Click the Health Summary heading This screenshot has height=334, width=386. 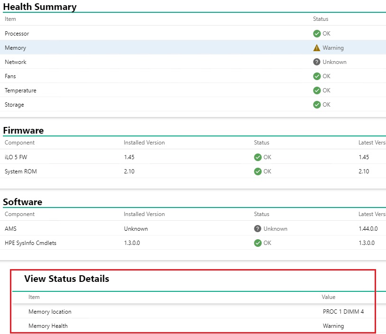point(40,7)
